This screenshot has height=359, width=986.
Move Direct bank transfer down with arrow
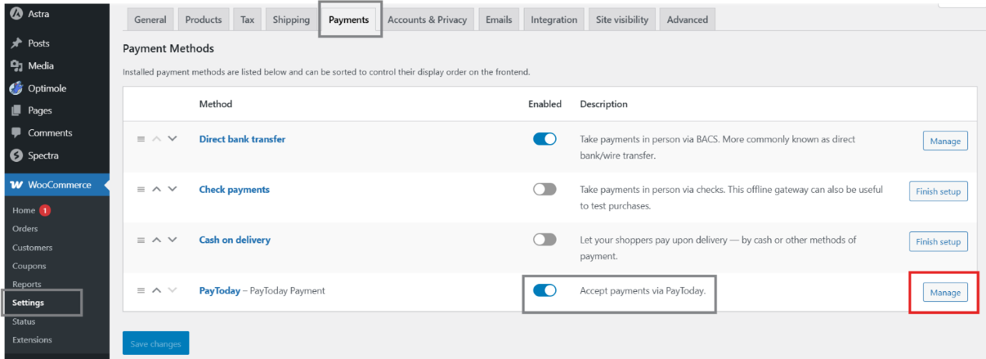tap(172, 139)
